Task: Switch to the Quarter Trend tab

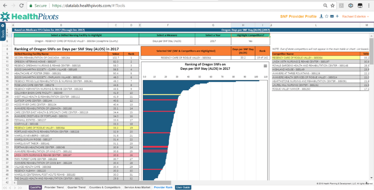Action: [76, 187]
